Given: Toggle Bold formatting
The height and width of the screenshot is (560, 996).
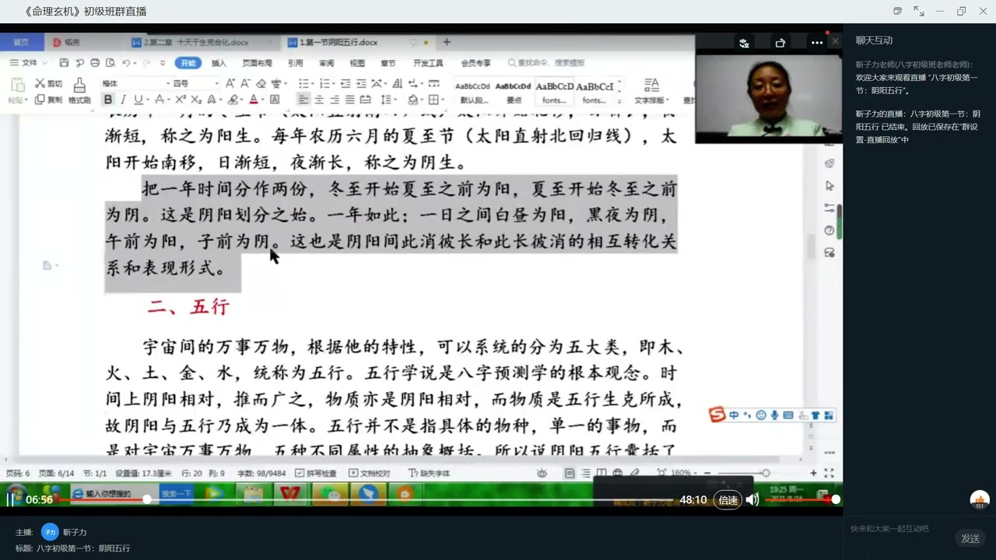Looking at the screenshot, I should 108,100.
